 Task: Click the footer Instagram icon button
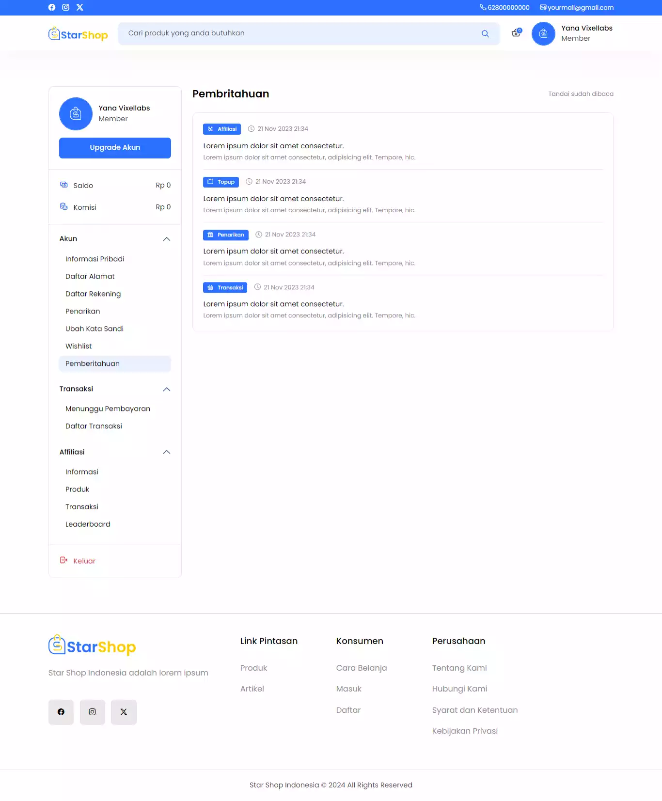coord(93,712)
